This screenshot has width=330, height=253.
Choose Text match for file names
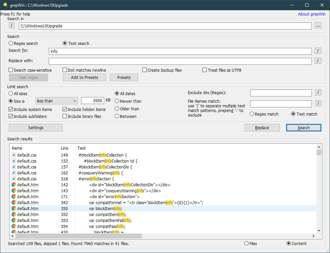tap(304, 114)
